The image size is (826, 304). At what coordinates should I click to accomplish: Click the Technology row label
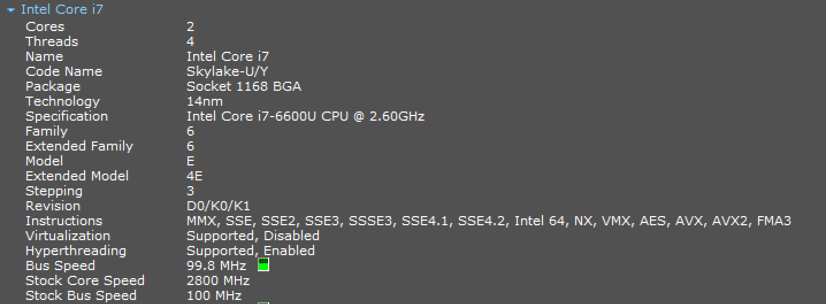coord(63,101)
